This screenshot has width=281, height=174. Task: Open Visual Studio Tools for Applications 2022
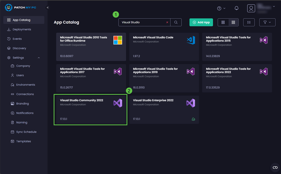[237, 78]
